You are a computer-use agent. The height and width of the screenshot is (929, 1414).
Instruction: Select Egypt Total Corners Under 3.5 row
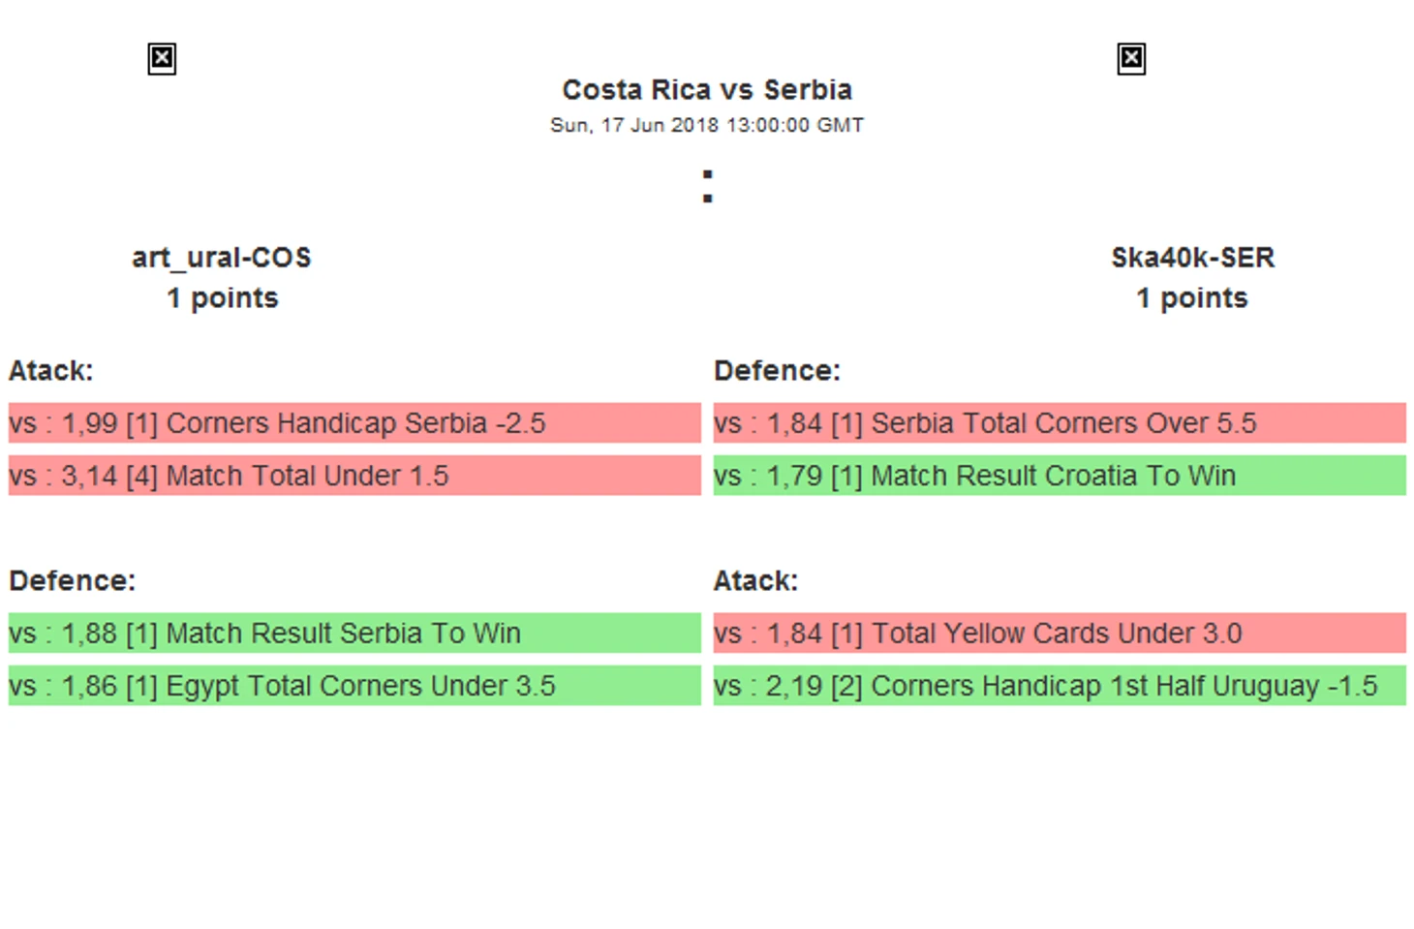(354, 686)
